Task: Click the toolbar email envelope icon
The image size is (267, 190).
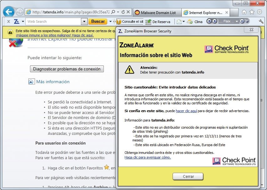Action: pos(179,21)
